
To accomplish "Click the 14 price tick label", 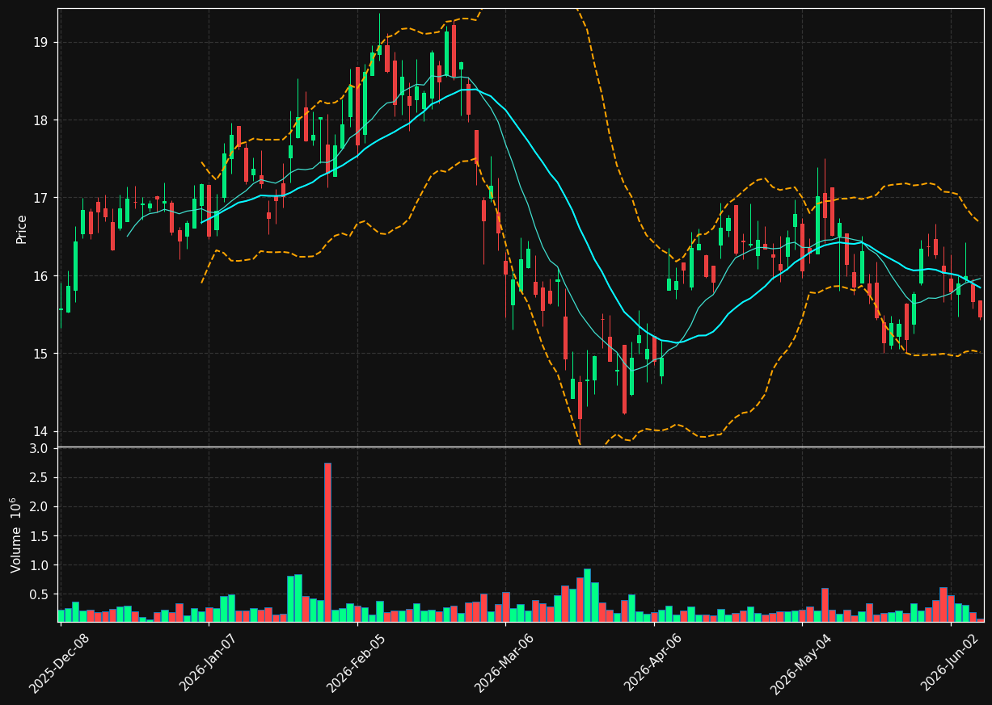I will pyautogui.click(x=40, y=431).
